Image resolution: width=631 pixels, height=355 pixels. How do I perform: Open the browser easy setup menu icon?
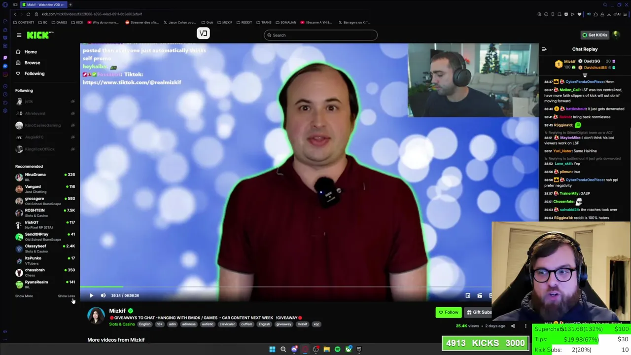click(x=626, y=14)
